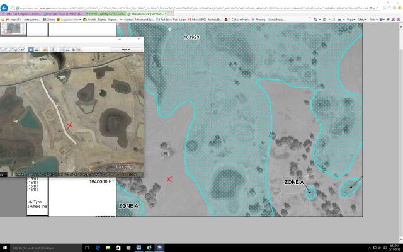
Task: Click the ruler icon in Google Earth toolbar
Action: pos(54,49)
